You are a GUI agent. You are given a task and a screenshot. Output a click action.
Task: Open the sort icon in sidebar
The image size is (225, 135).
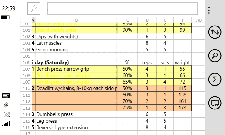[x=215, y=32]
